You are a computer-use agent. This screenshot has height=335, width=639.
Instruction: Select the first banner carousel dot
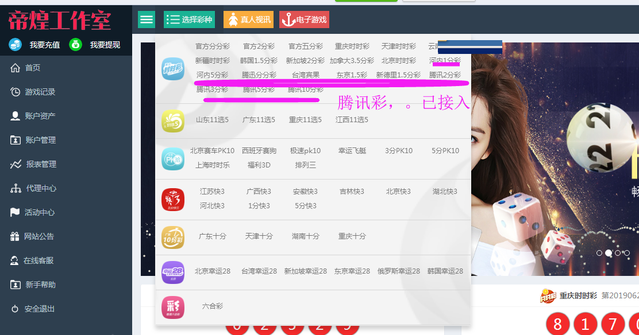pyautogui.click(x=599, y=253)
